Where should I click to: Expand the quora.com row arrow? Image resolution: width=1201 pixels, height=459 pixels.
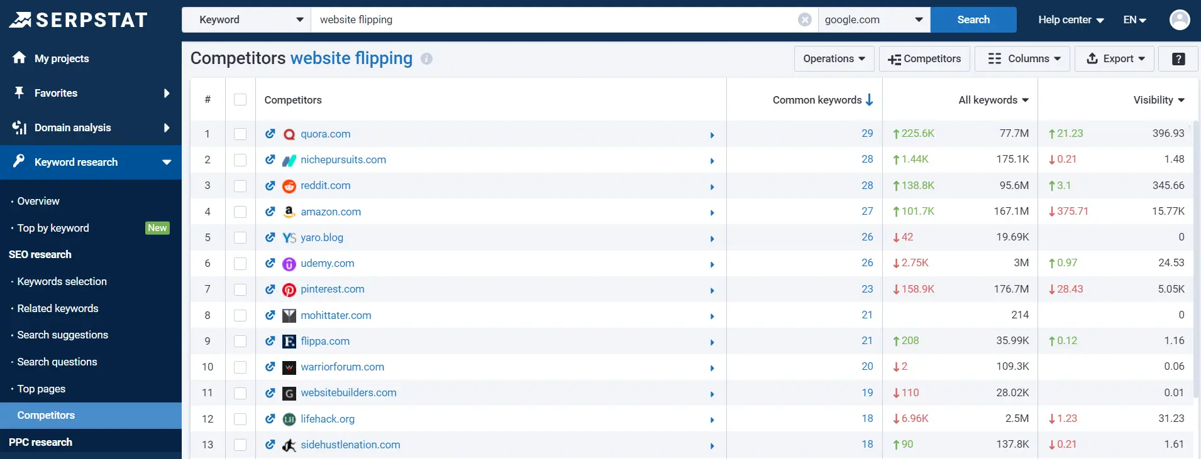coord(712,135)
